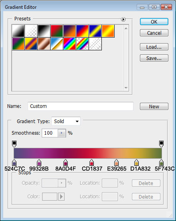Click the Save... button
Viewport: 176px width, 221px height.
coord(154,58)
